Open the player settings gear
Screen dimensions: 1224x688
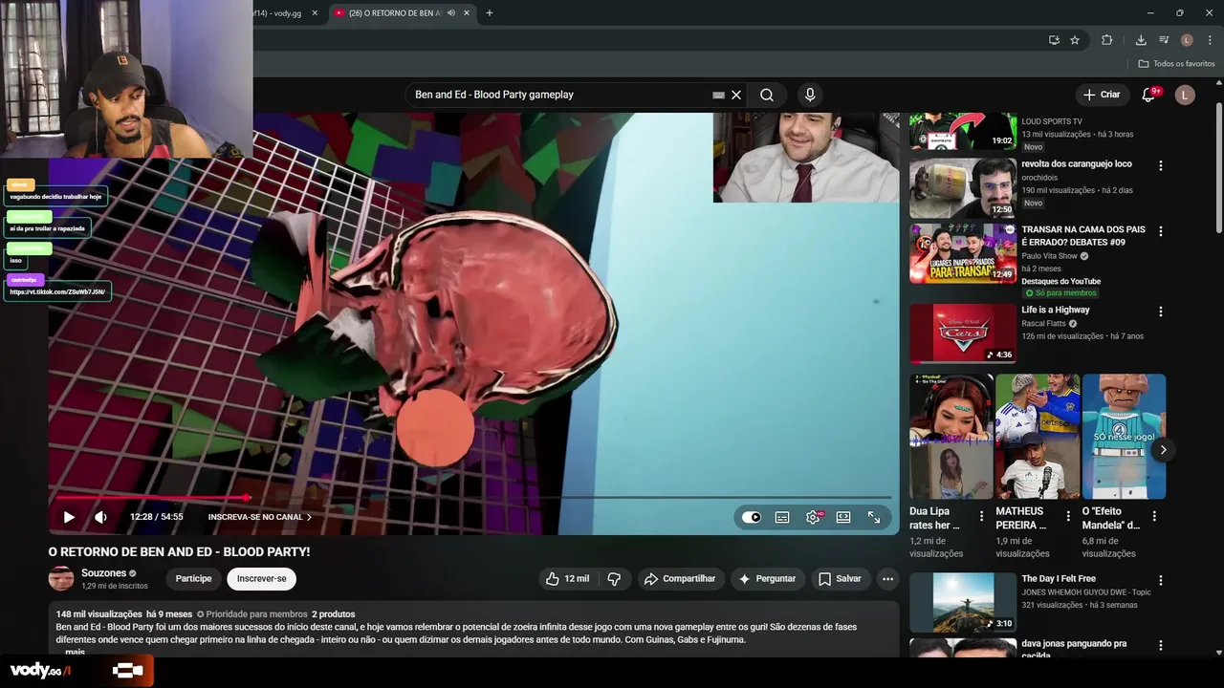click(813, 517)
